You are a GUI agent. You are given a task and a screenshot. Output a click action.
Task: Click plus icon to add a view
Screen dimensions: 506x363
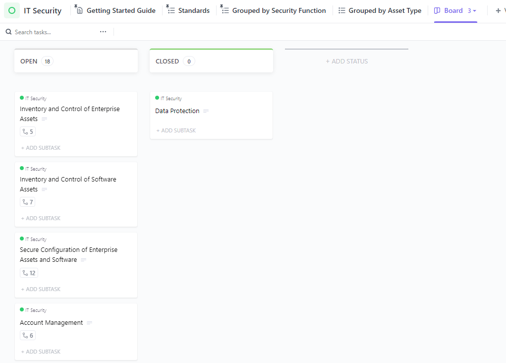click(x=498, y=10)
